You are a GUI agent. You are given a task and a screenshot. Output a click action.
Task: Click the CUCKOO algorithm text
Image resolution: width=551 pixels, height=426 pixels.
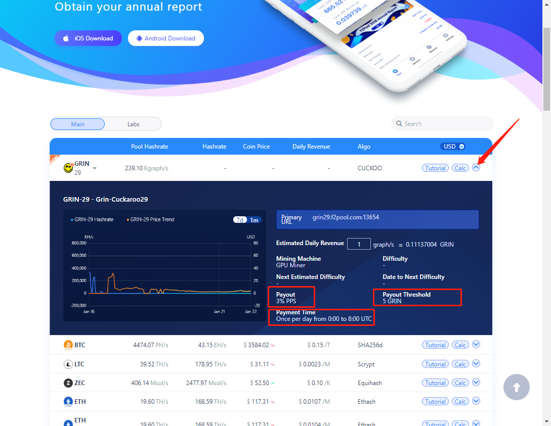[370, 168]
